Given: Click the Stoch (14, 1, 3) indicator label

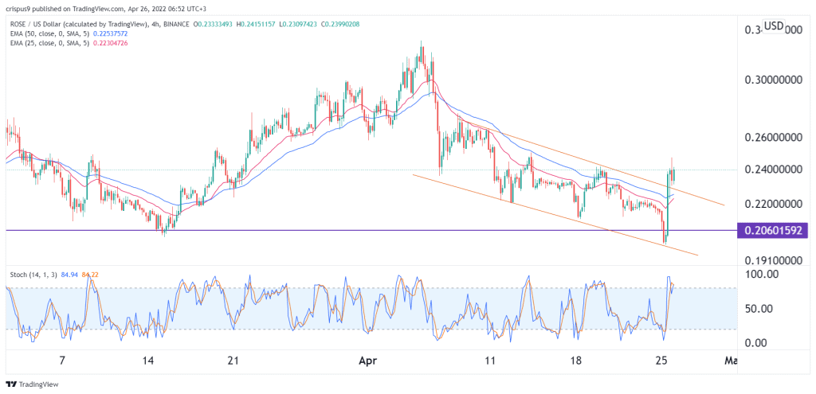Looking at the screenshot, I should 34,275.
